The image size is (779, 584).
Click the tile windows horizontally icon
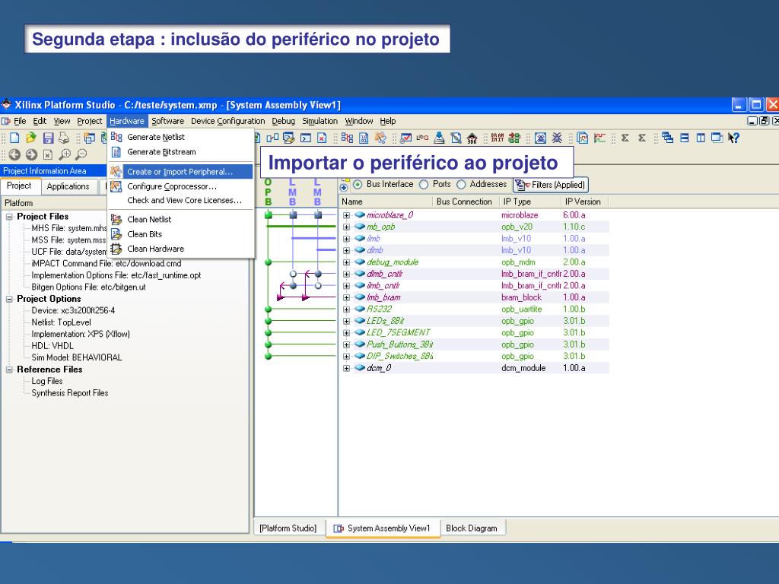[685, 138]
